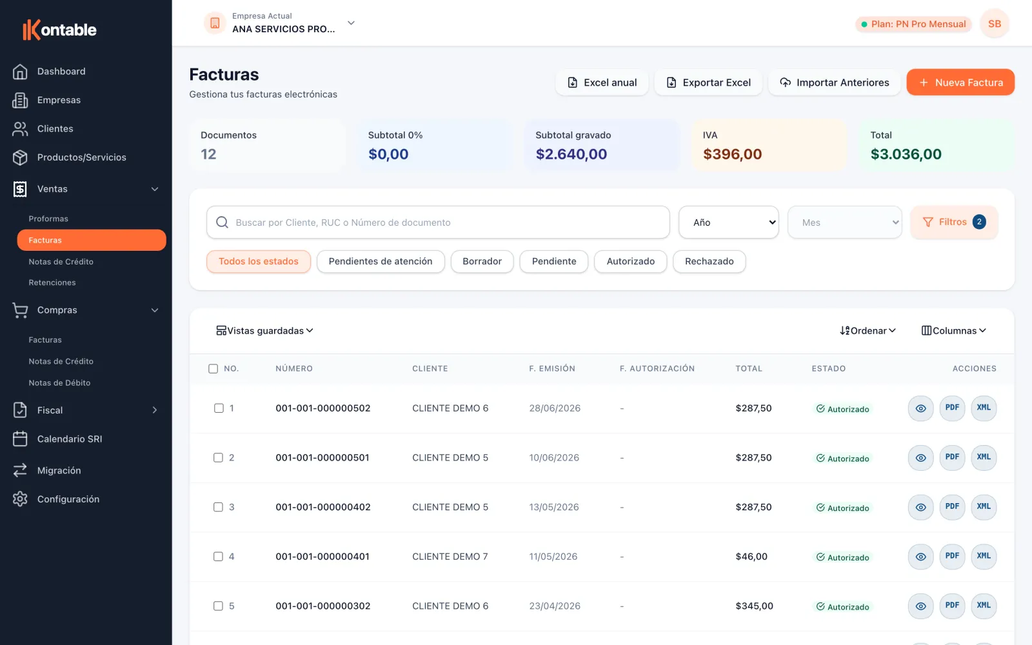The image size is (1032, 645).
Task: View invoice 001-001-000000302 with eye icon
Action: tap(920, 606)
